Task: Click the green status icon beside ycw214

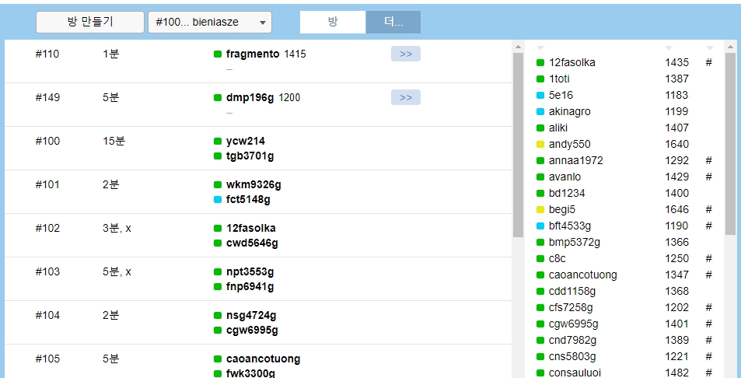Action: point(218,142)
